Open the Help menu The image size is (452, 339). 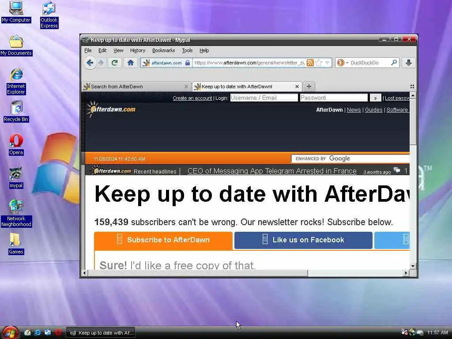(x=204, y=50)
